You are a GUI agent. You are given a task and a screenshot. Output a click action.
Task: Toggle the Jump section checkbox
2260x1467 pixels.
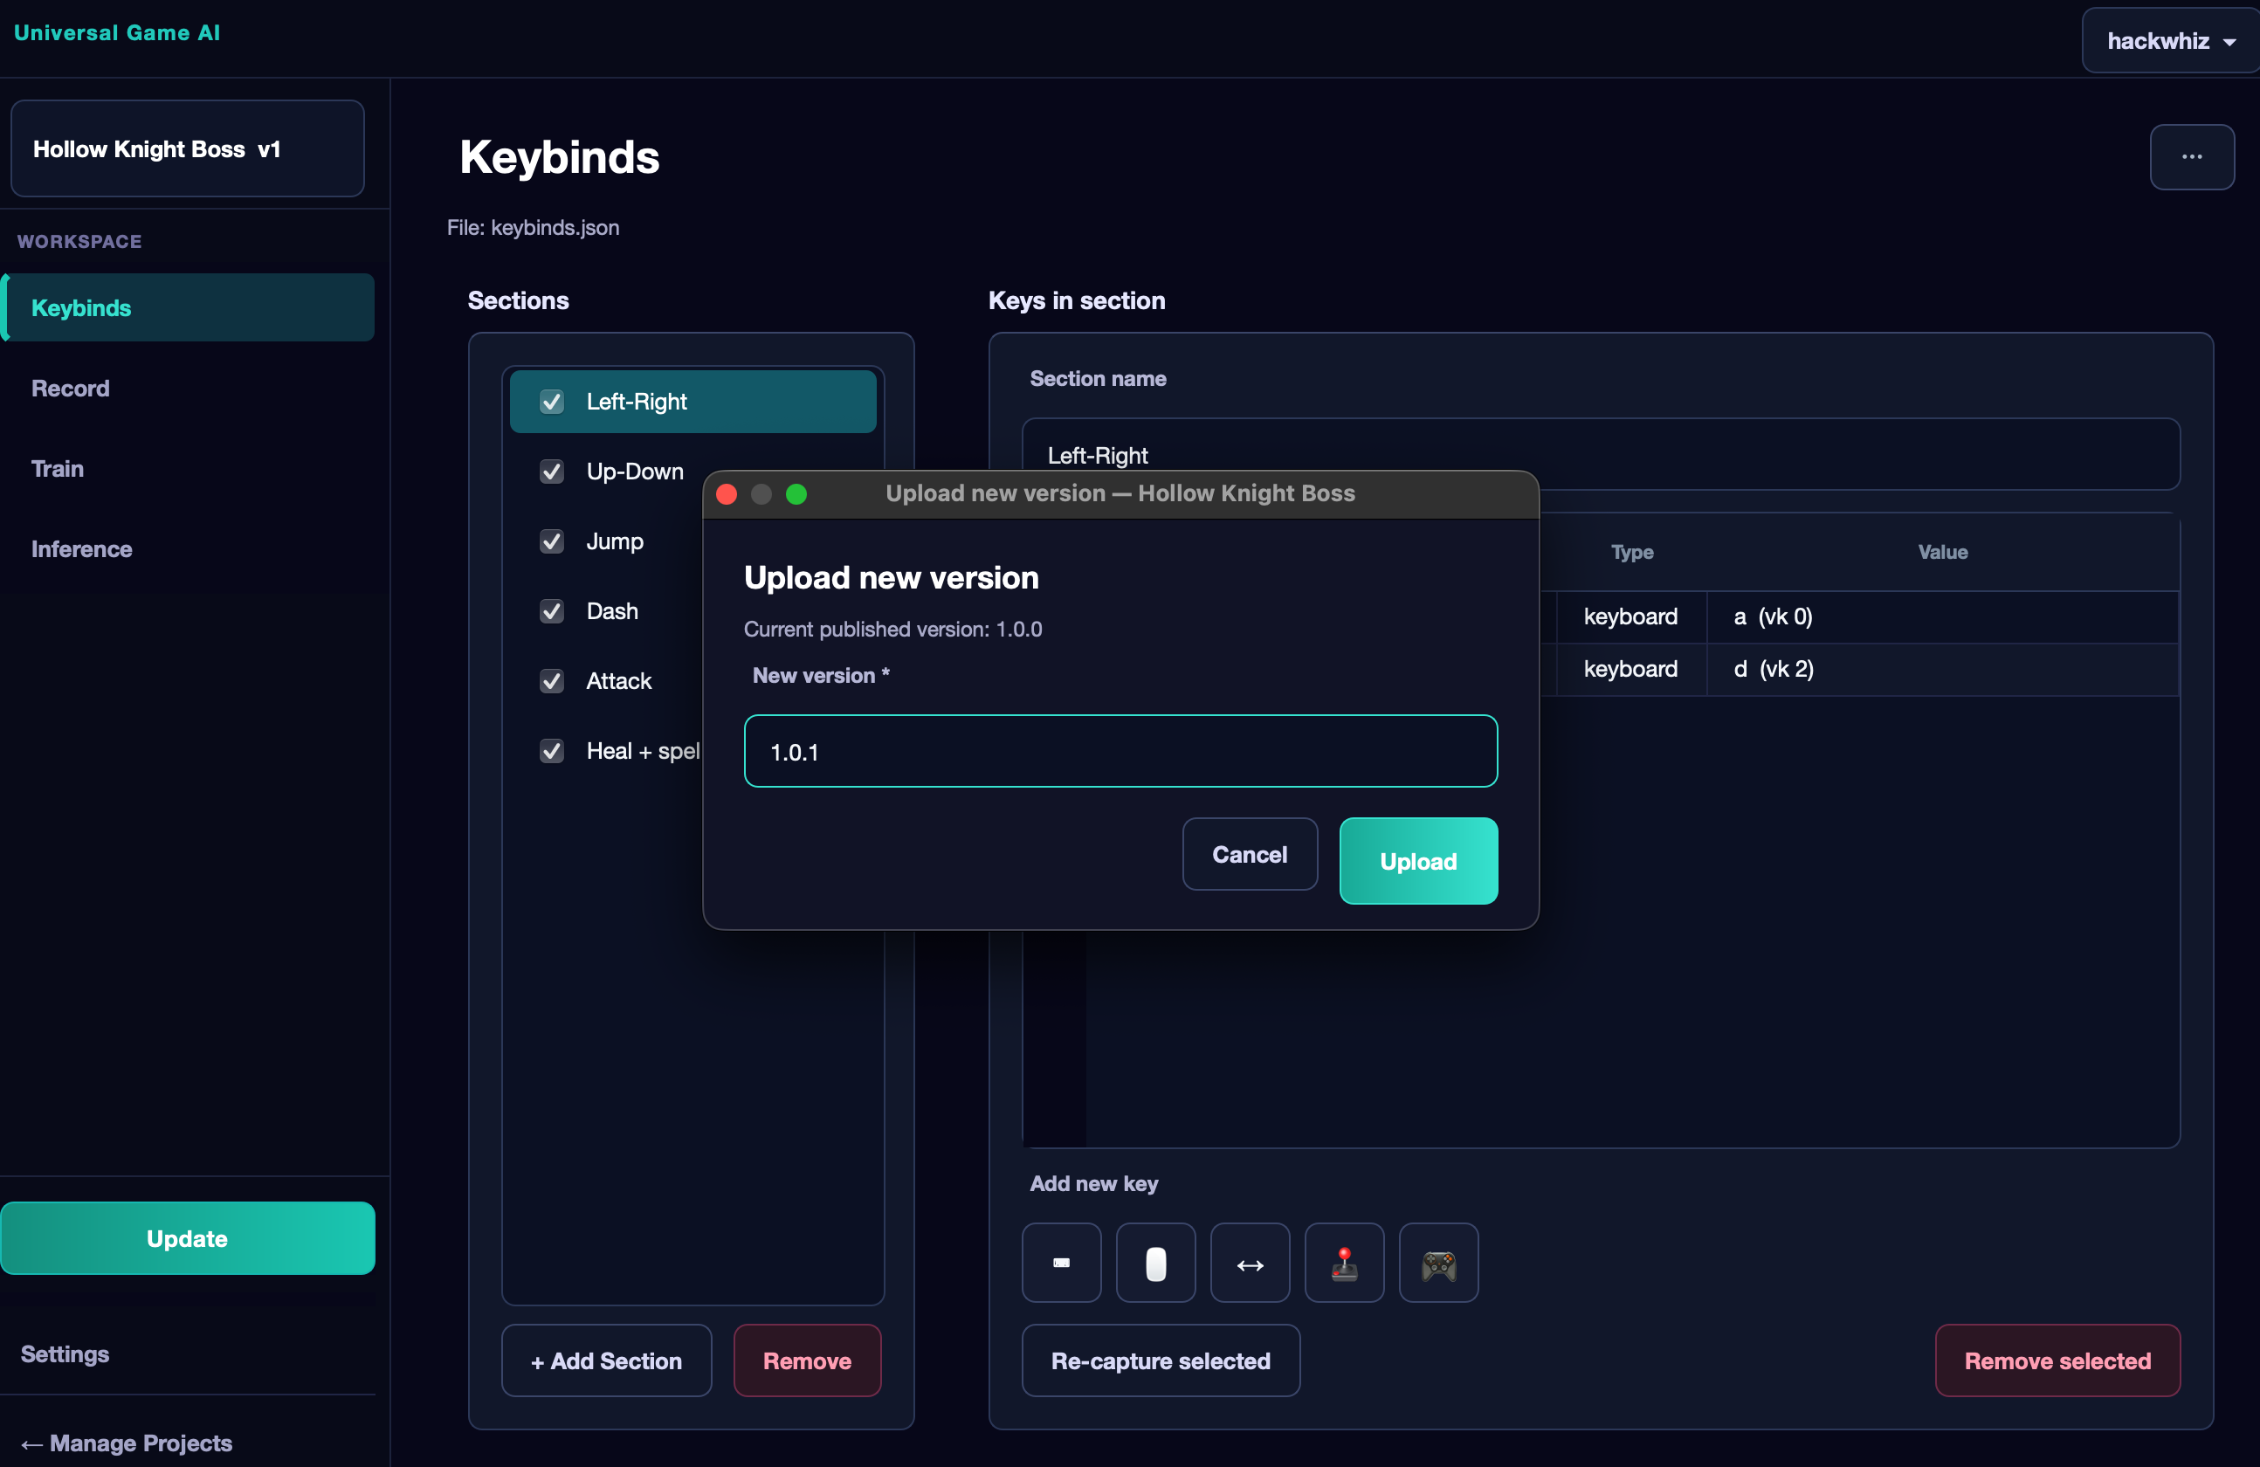[552, 541]
